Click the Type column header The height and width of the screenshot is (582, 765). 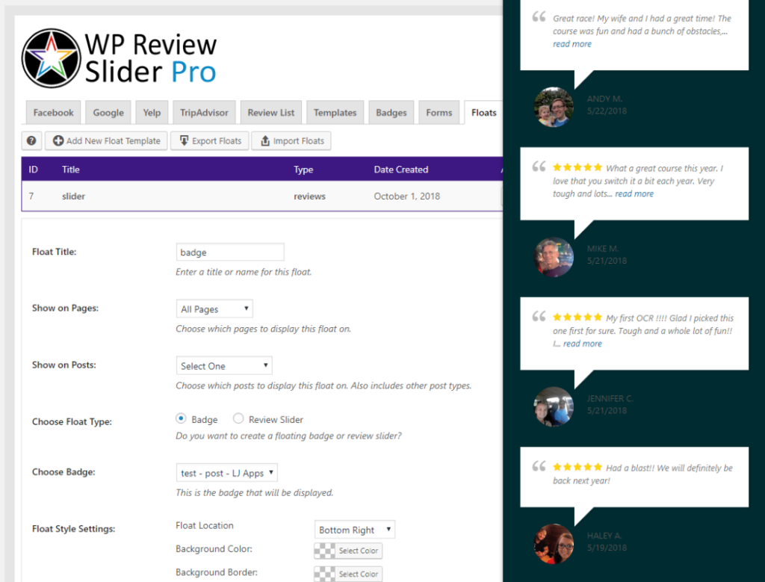click(x=303, y=170)
